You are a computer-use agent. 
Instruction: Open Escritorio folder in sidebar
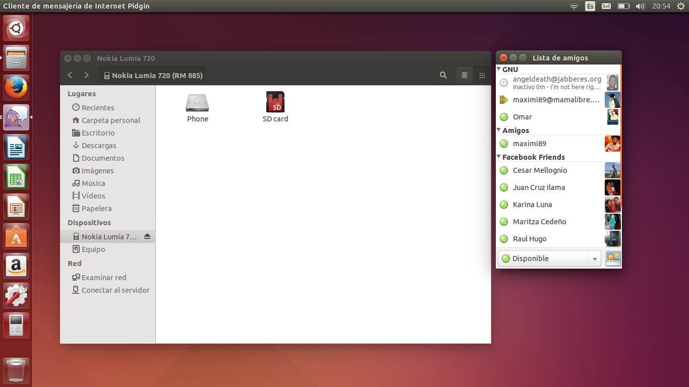pyautogui.click(x=93, y=133)
